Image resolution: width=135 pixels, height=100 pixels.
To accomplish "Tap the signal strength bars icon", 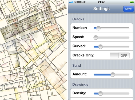I will pos(71,2).
